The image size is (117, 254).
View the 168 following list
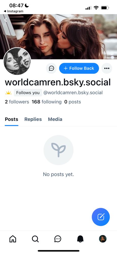pos(47,102)
